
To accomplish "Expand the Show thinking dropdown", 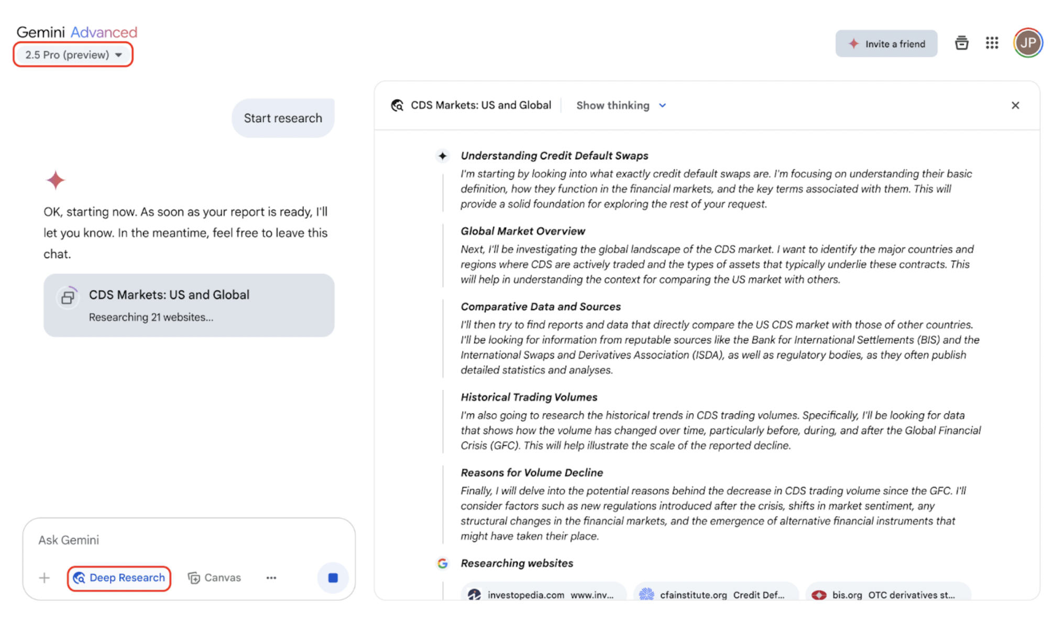I will [x=621, y=105].
